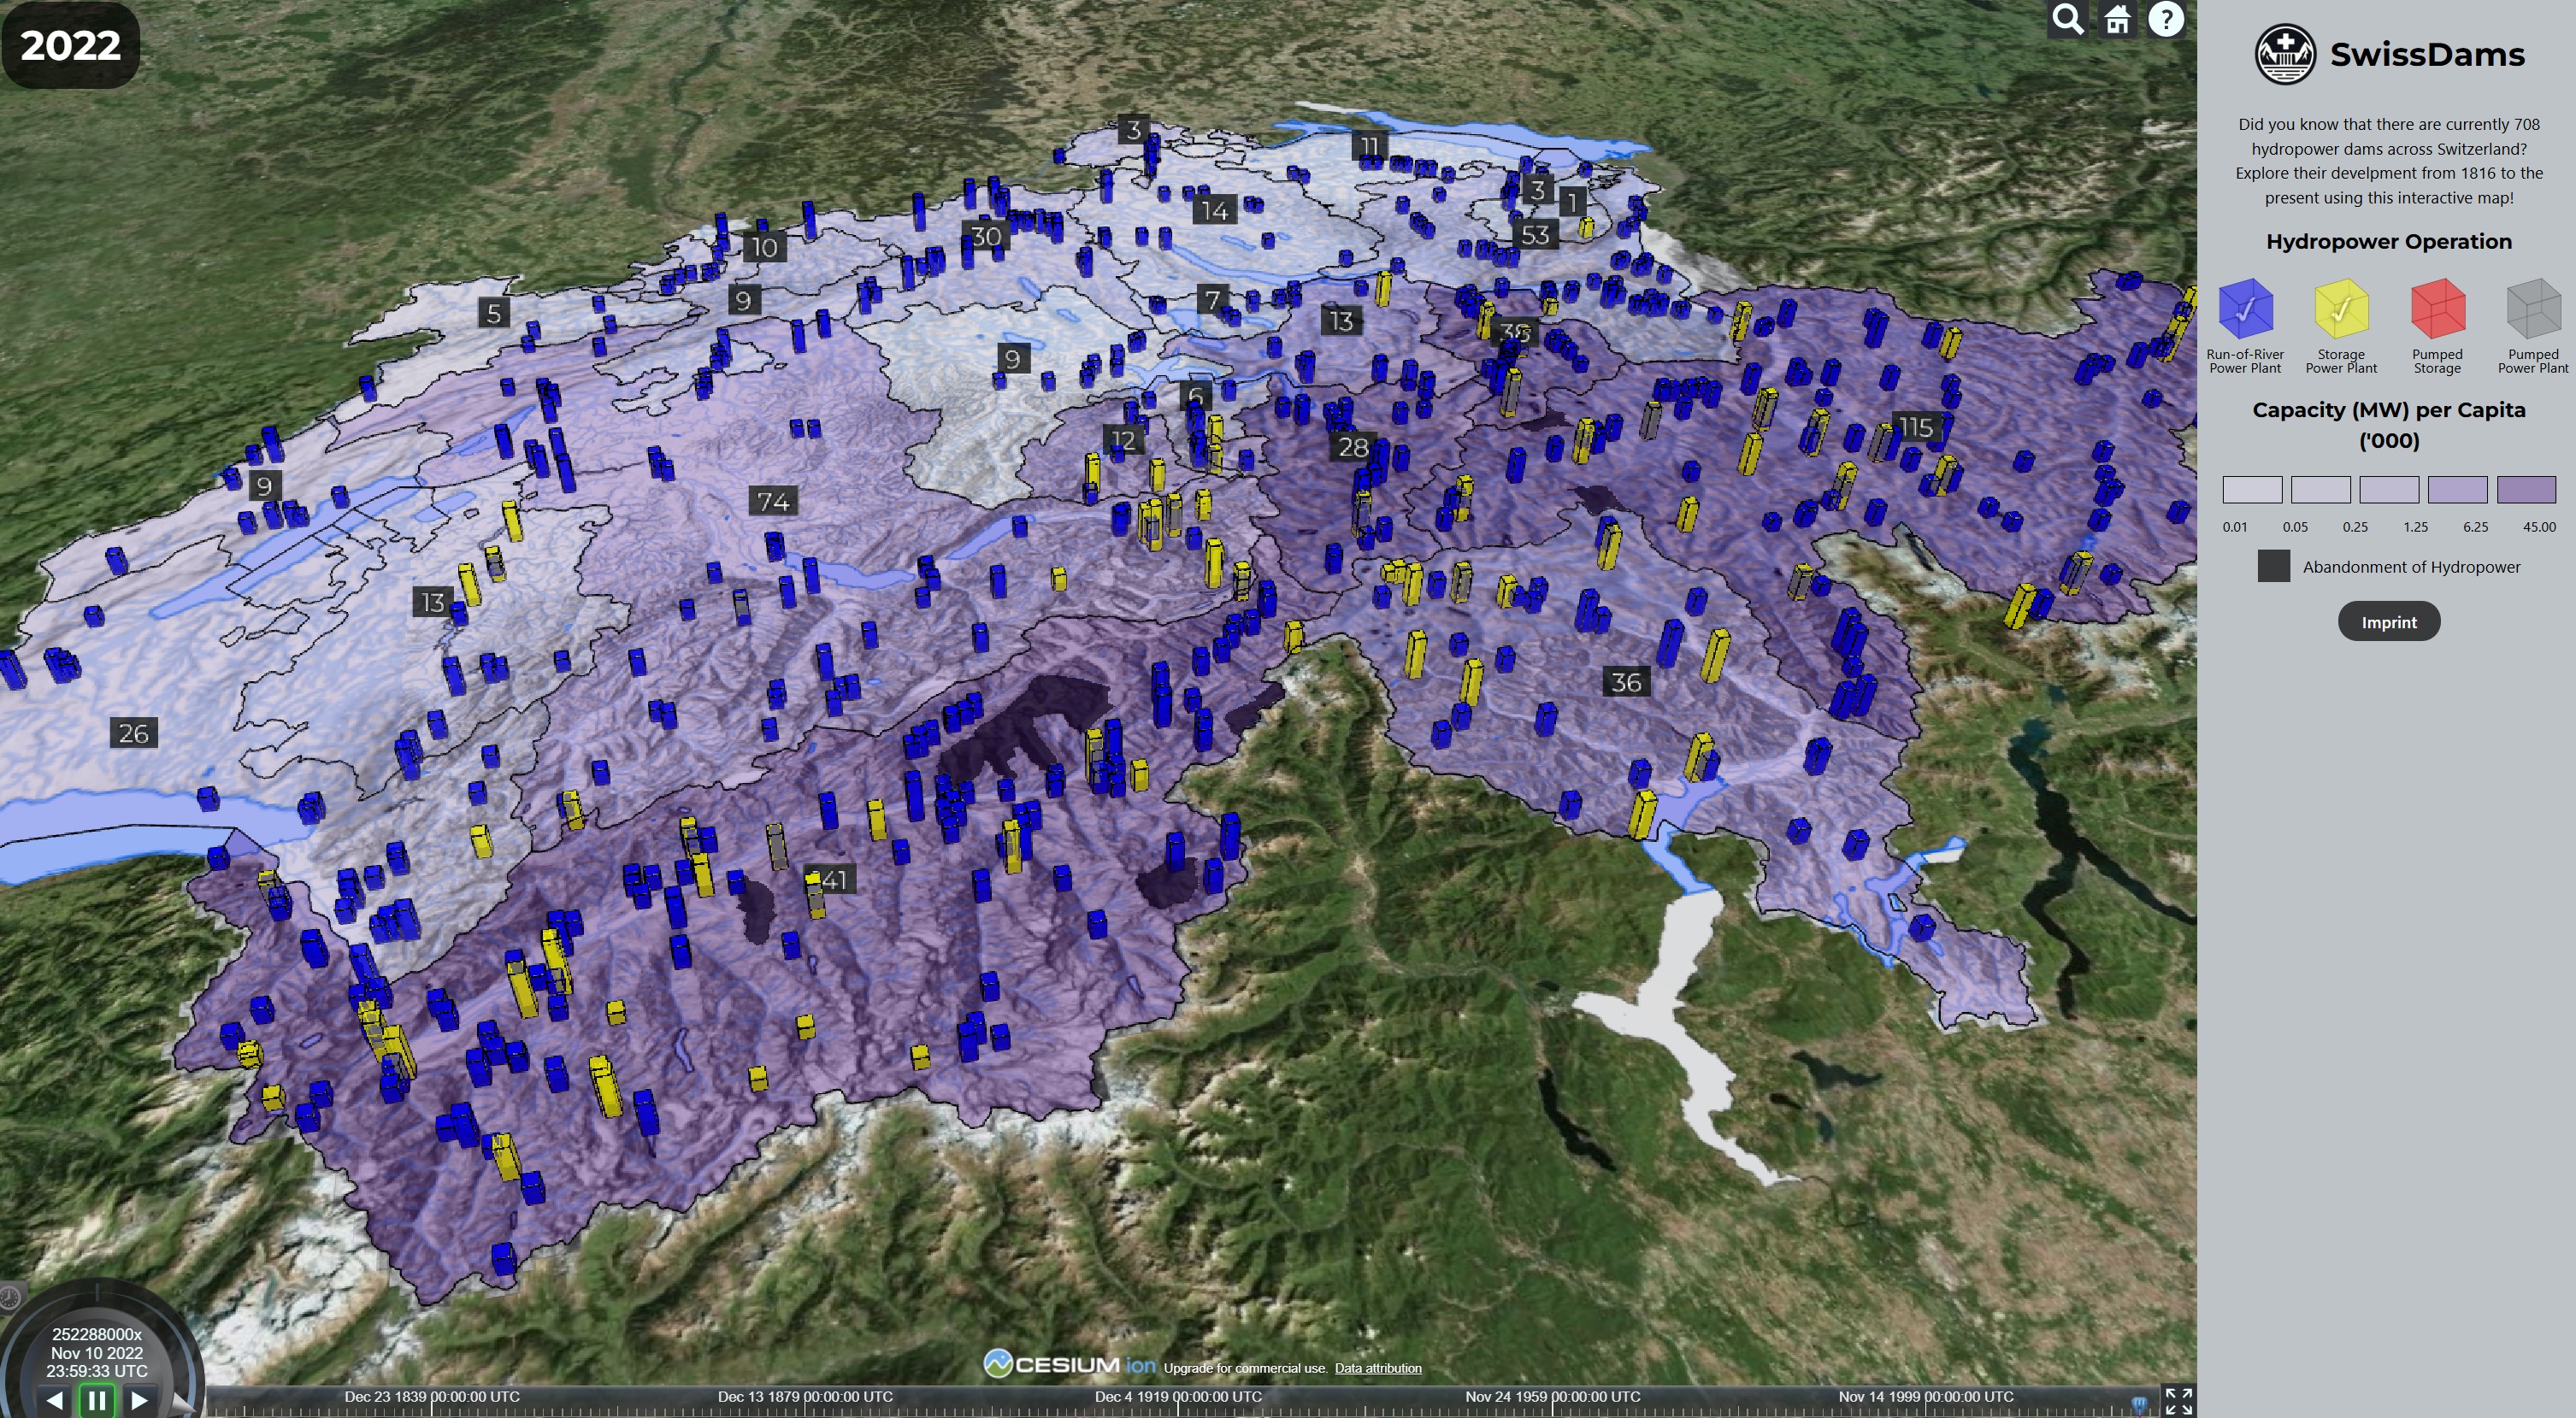2576x1418 pixels.
Task: Click the canton label 38
Action: pyautogui.click(x=1515, y=331)
